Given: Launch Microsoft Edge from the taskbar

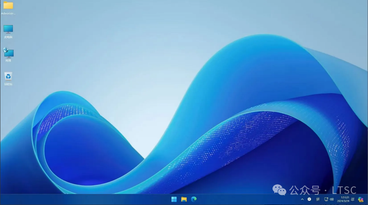Looking at the screenshot, I should pos(194,199).
